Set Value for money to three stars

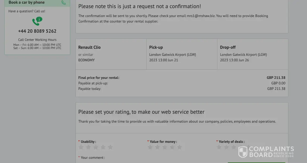coord(165,147)
